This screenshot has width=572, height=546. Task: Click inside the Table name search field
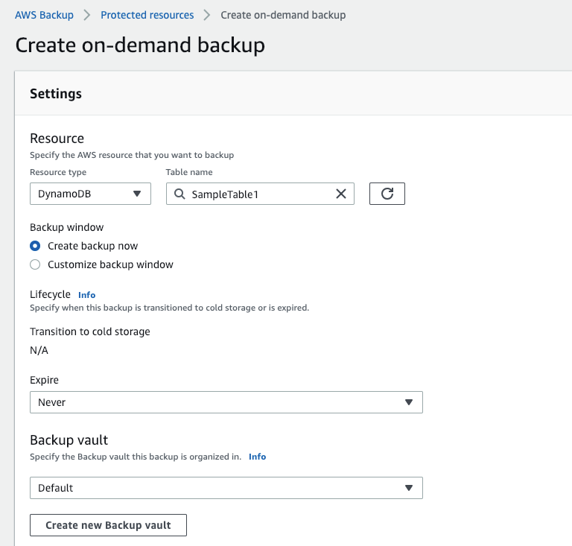(x=260, y=194)
